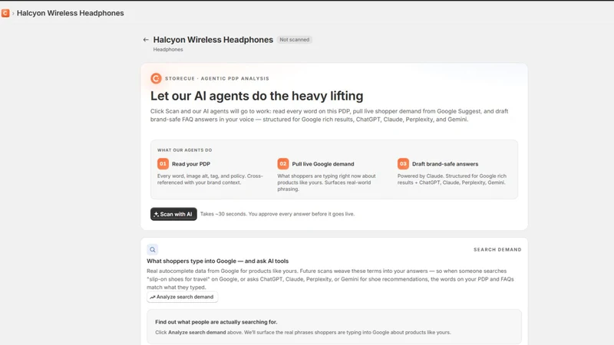Click 'Find out what people are actually searching for'

(216, 322)
